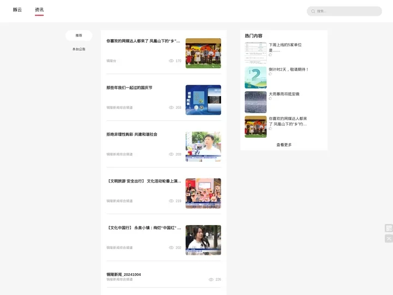Click eye icon showing 219 views

pyautogui.click(x=171, y=200)
